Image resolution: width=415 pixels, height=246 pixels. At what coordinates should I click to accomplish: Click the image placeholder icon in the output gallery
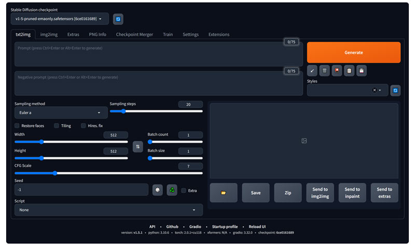tap(304, 141)
